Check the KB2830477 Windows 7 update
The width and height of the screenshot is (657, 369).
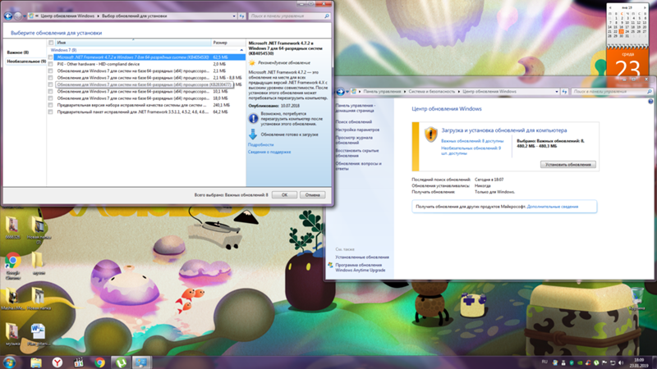pyautogui.click(x=51, y=84)
